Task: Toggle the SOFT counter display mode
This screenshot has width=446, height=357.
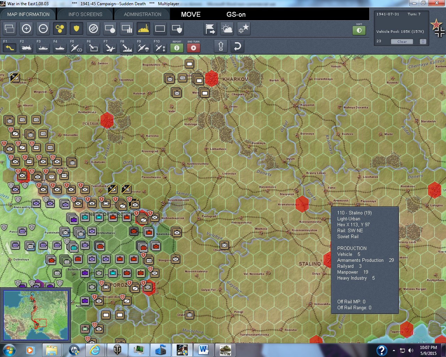Action: [359, 30]
